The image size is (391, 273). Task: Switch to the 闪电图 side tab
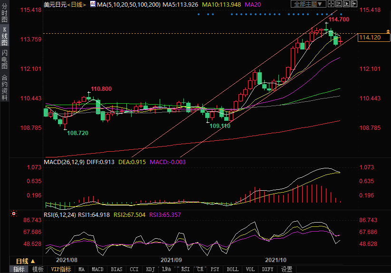[x=5, y=59]
